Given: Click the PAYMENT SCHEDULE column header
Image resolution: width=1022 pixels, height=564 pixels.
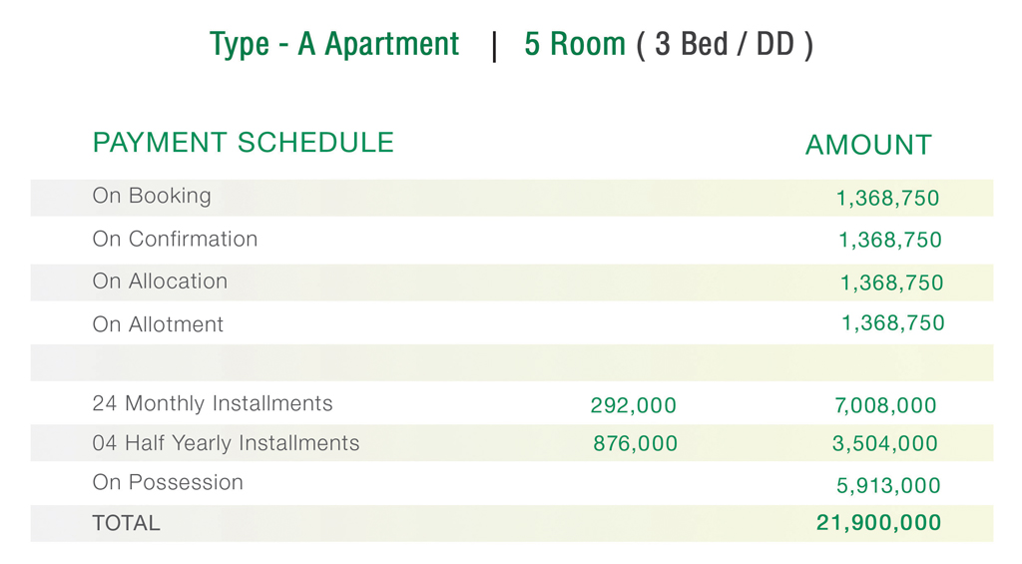Looking at the screenshot, I should 244,142.
